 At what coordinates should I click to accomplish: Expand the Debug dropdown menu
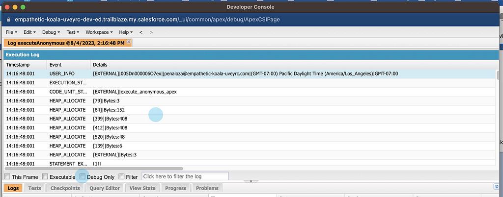tap(51, 32)
